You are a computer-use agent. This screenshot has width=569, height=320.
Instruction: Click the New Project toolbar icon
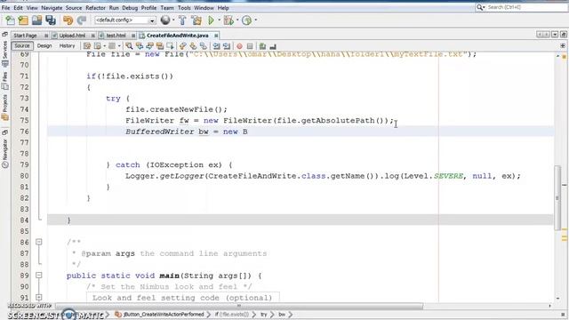pos(23,20)
